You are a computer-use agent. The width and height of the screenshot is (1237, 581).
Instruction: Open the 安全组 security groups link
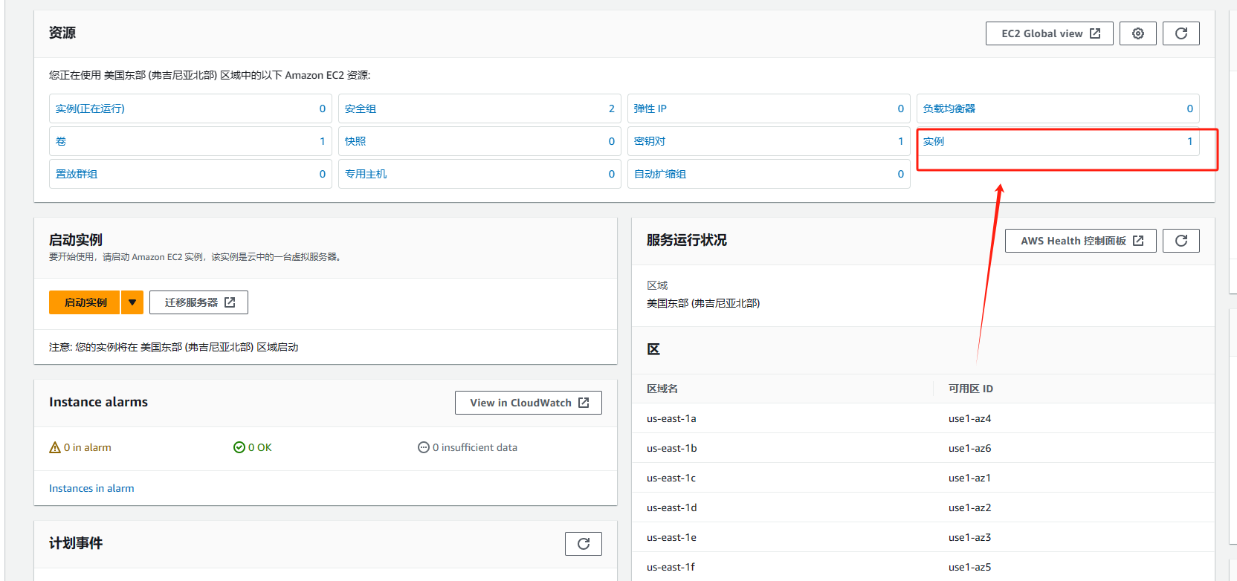click(x=361, y=108)
